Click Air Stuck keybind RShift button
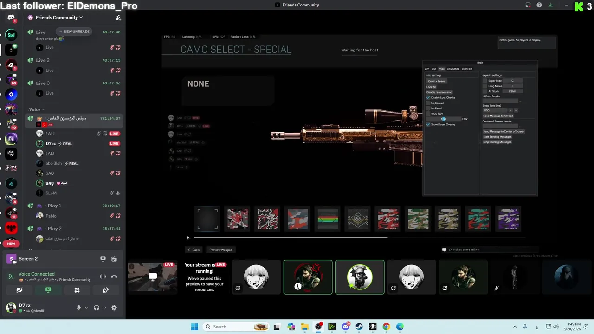 click(512, 91)
